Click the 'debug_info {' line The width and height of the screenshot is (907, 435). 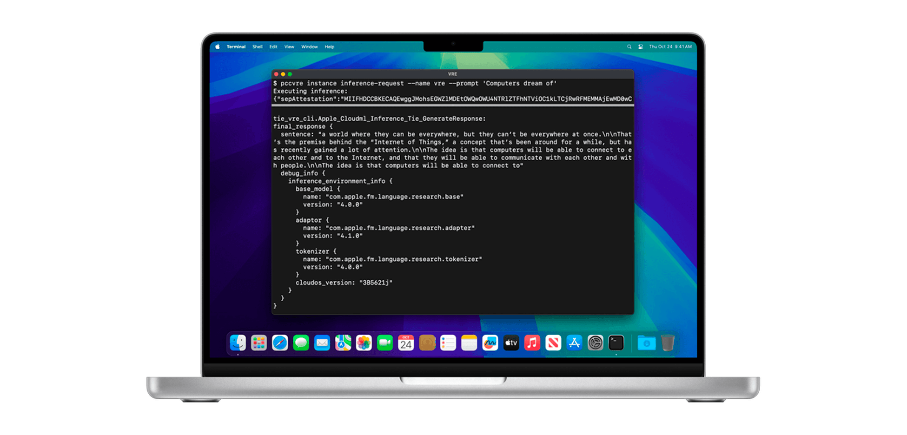click(303, 173)
